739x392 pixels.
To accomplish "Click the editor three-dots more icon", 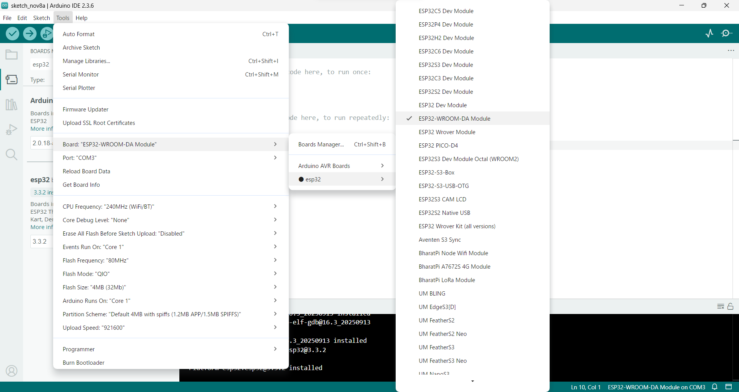I will [x=731, y=50].
